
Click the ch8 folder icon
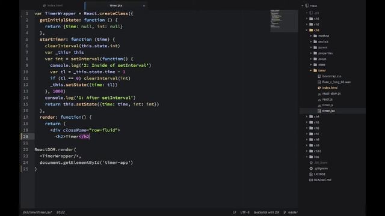click(x=311, y=140)
